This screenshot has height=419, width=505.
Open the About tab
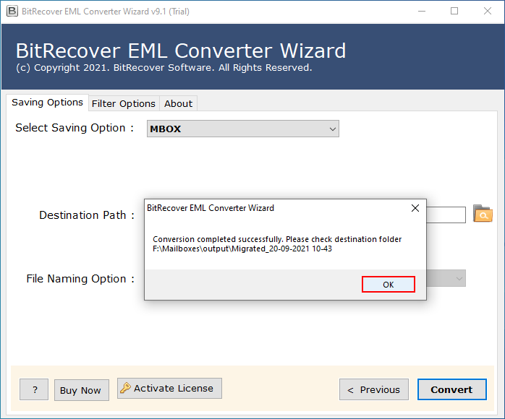coord(178,103)
